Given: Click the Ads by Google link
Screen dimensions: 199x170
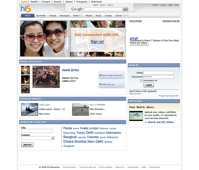Looking at the screenshot, I should click(135, 21).
